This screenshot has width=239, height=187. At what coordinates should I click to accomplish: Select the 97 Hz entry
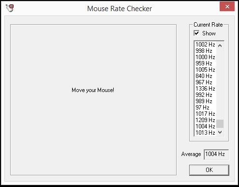[205, 108]
